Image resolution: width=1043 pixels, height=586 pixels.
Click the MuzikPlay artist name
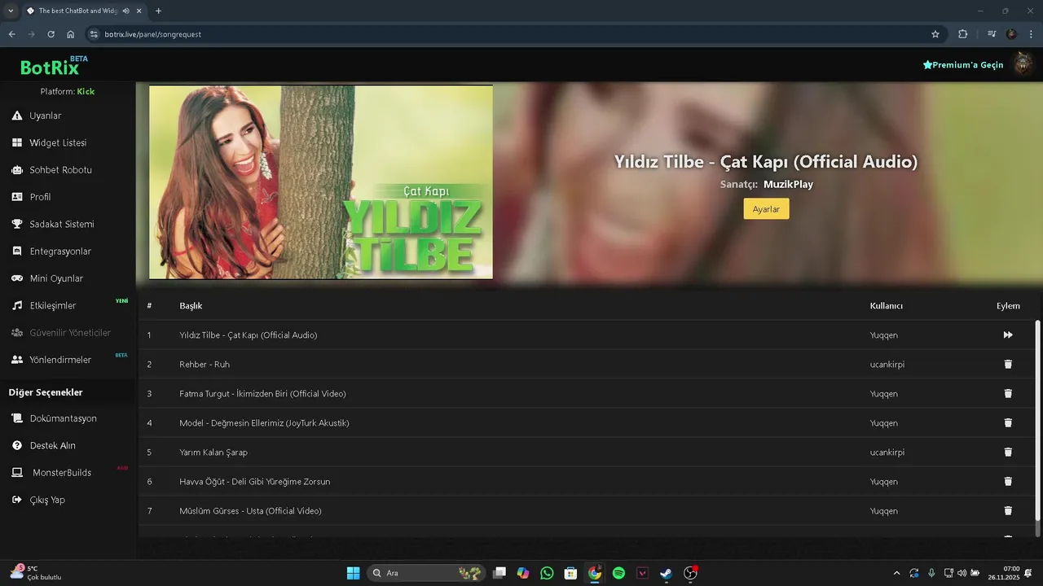pyautogui.click(x=788, y=185)
